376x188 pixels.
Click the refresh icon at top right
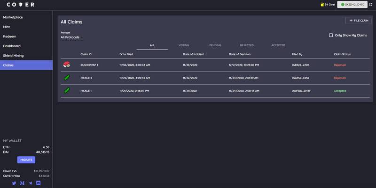tap(371, 4)
